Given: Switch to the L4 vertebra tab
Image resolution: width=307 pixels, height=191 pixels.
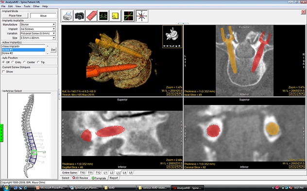Looking at the screenshot, I should [x=124, y=173].
